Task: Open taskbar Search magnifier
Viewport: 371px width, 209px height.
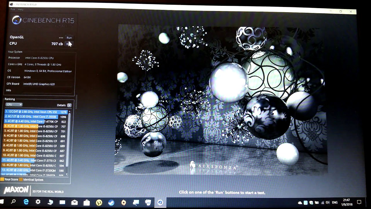Action: coord(13,201)
